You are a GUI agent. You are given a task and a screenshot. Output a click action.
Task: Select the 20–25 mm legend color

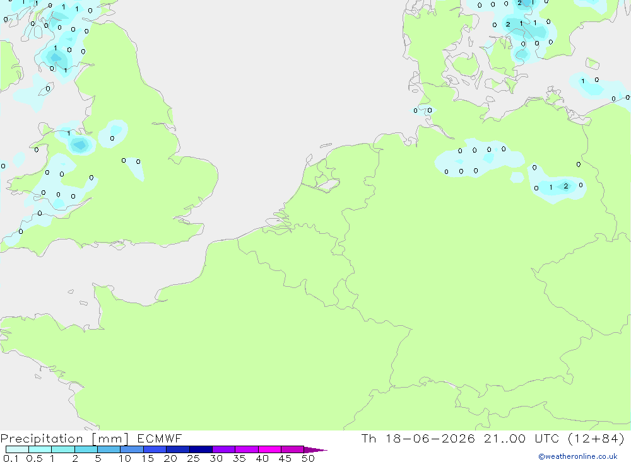pyautogui.click(x=178, y=449)
